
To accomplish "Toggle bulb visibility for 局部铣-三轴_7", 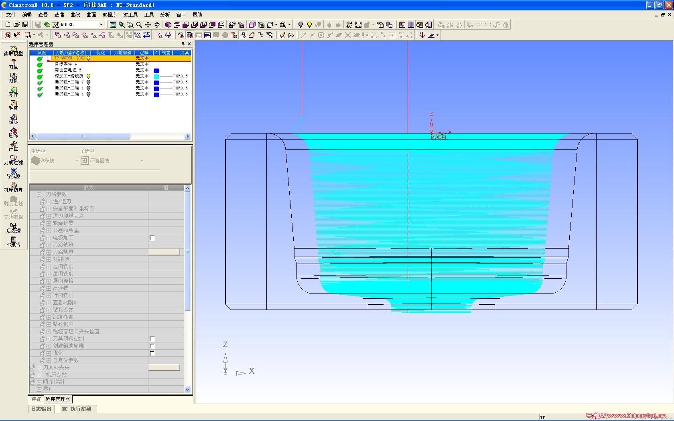I will (88, 82).
